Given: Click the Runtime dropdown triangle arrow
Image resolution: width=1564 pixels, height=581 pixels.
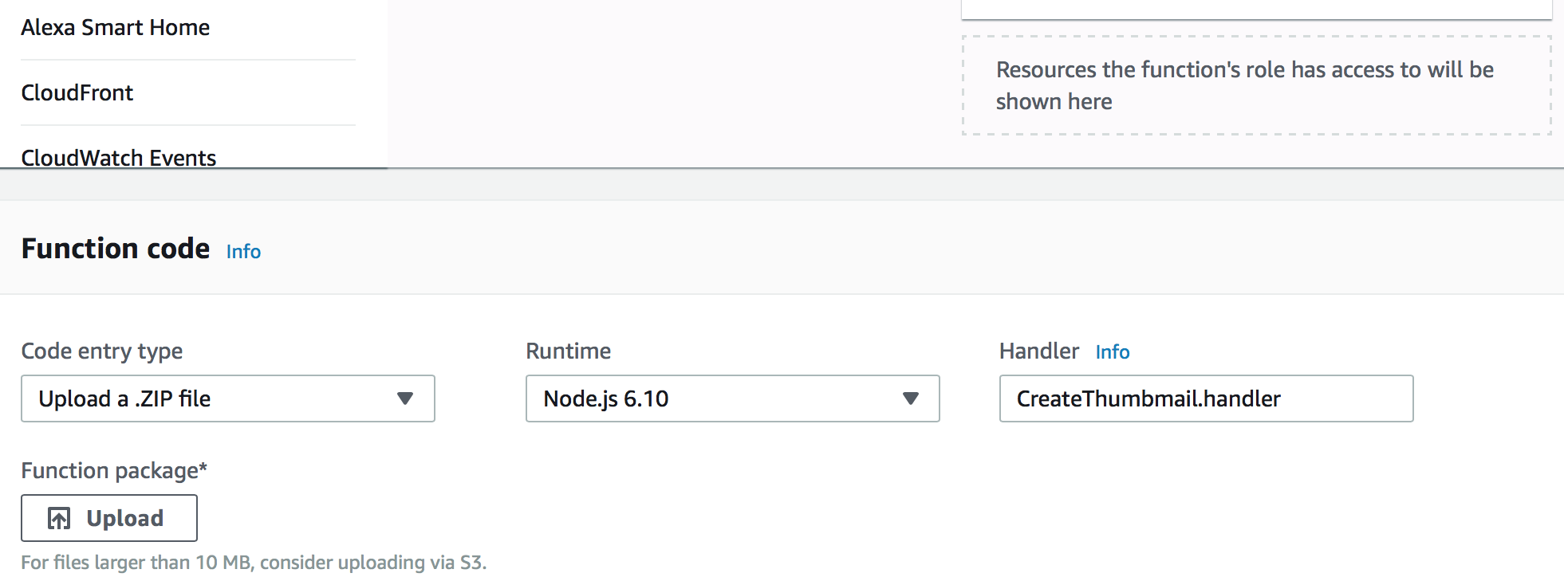Looking at the screenshot, I should [910, 398].
